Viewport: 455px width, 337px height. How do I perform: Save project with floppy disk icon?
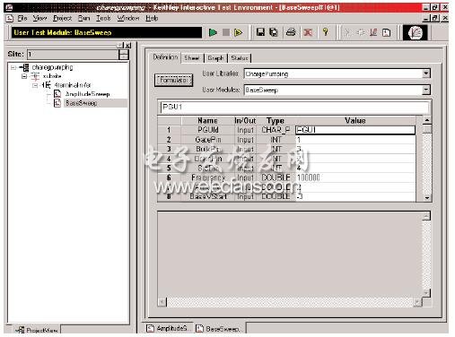click(x=260, y=32)
